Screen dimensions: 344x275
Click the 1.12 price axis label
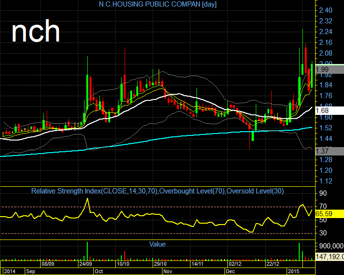pos(326,181)
